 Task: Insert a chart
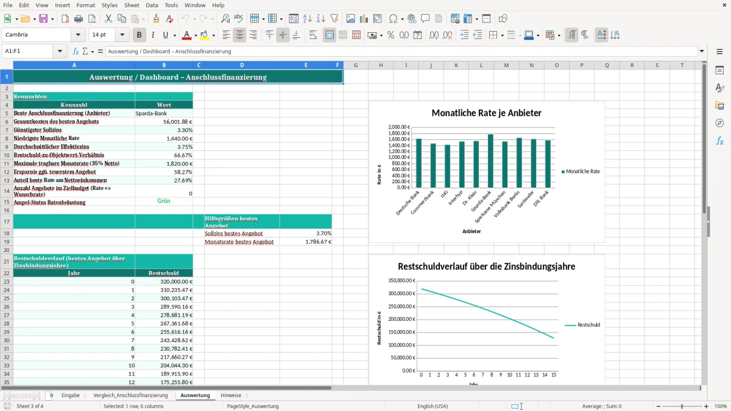pyautogui.click(x=364, y=19)
